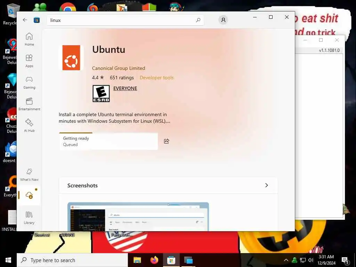Click the Ubuntu app logo
356x267 pixels.
point(71,58)
